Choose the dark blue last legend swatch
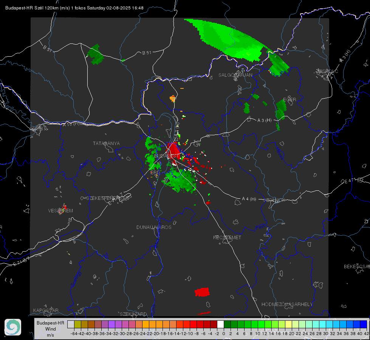The height and width of the screenshot is (340, 370). point(364,324)
